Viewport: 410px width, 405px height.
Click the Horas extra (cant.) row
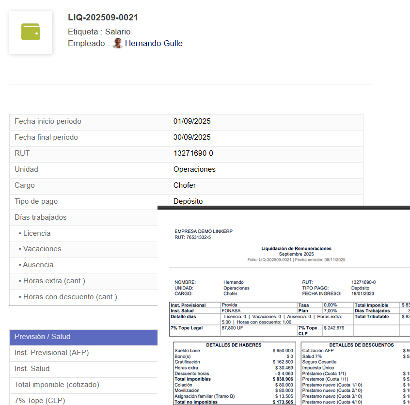[54, 281]
